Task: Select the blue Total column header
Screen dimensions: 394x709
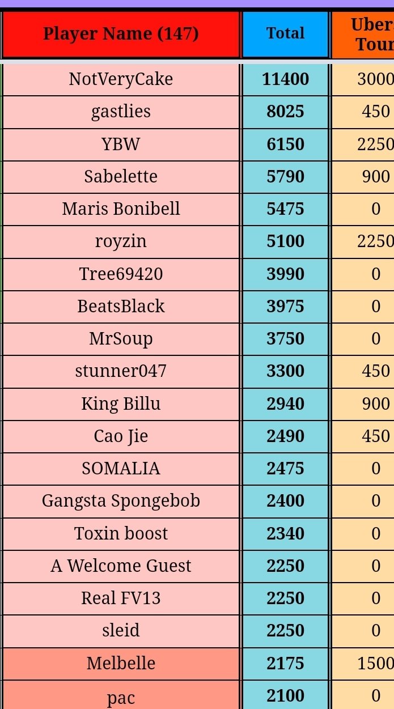Action: point(286,34)
